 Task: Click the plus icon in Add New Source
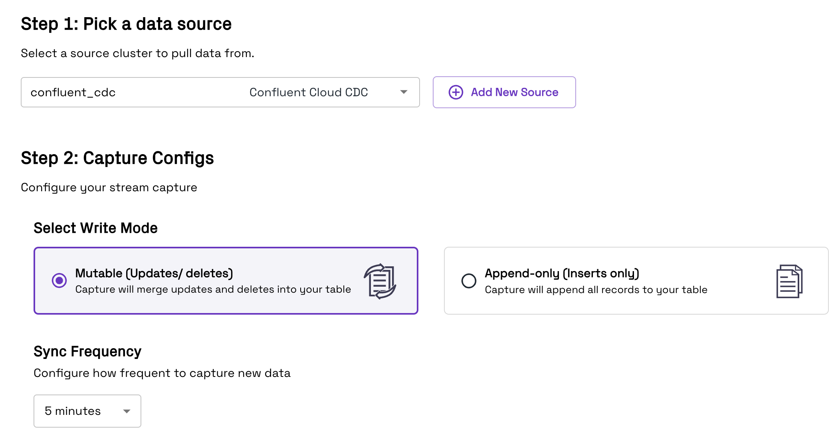click(456, 92)
